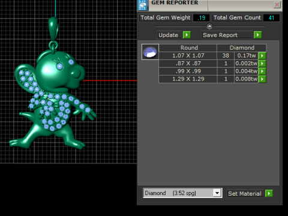Click green arrow on 1.07 X 1.07 row
The height and width of the screenshot is (216, 288).
click(x=262, y=56)
